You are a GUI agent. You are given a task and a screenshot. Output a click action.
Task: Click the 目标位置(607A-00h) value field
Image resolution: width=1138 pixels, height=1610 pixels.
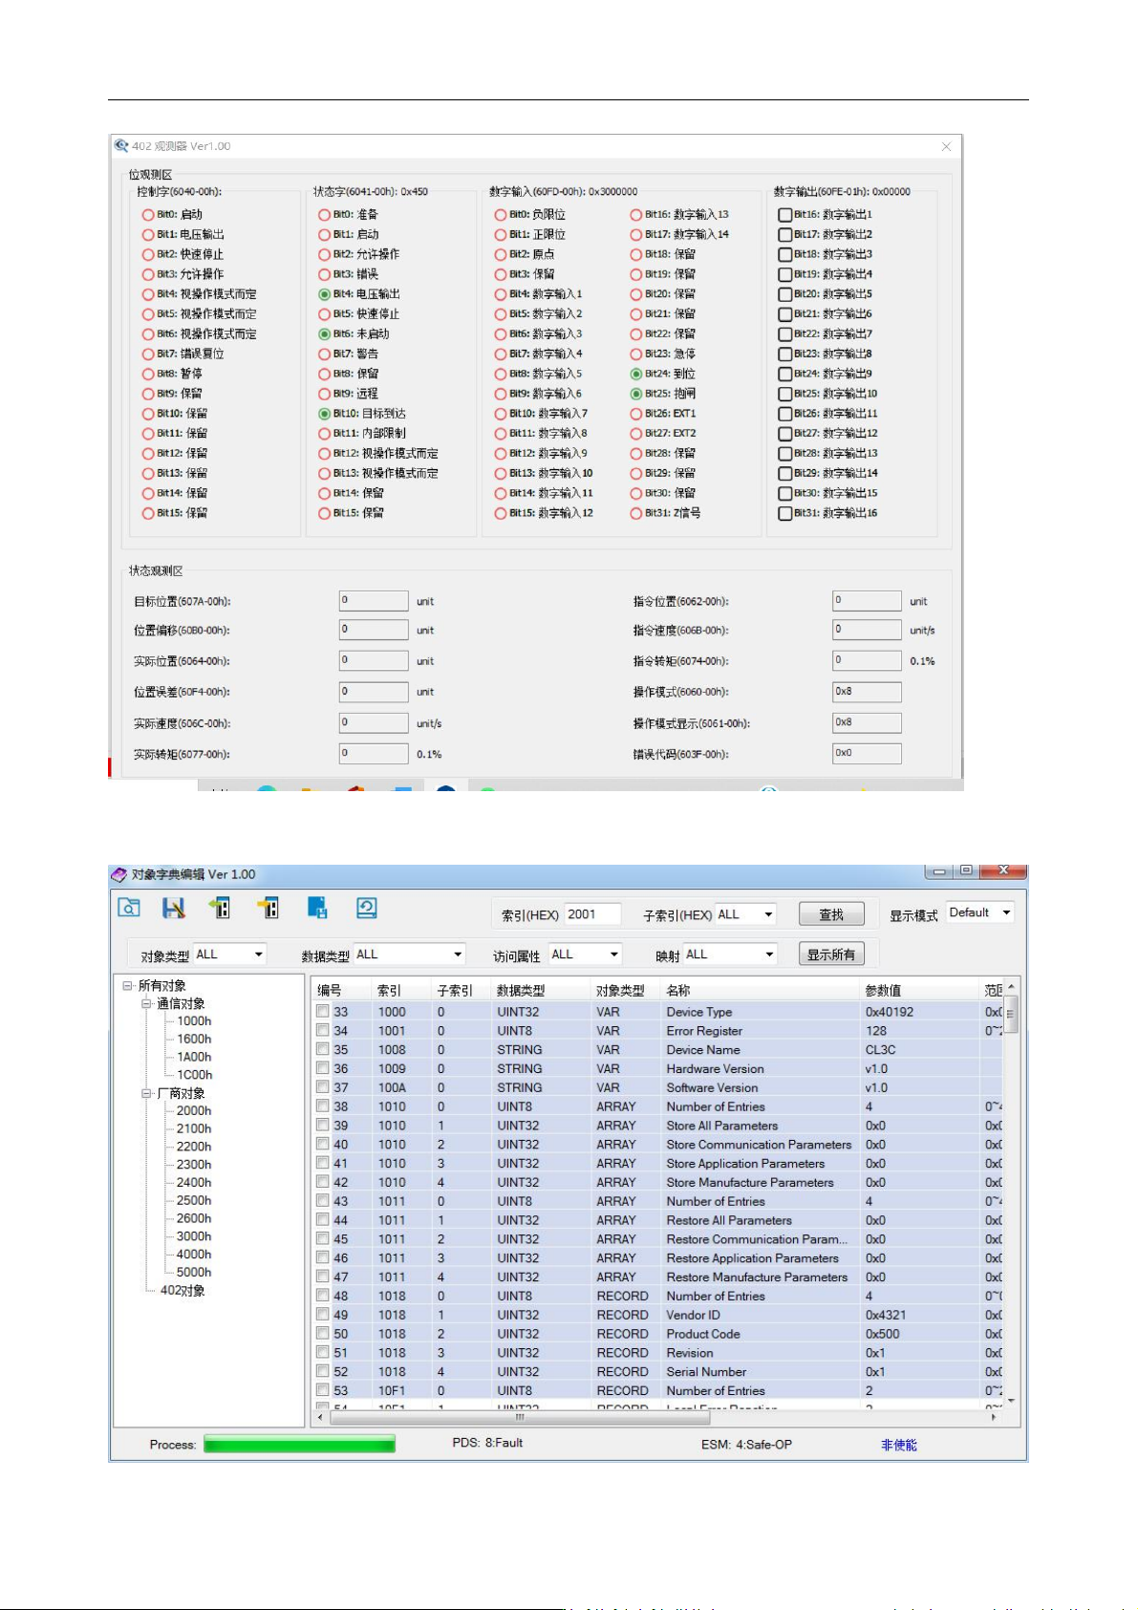point(374,601)
